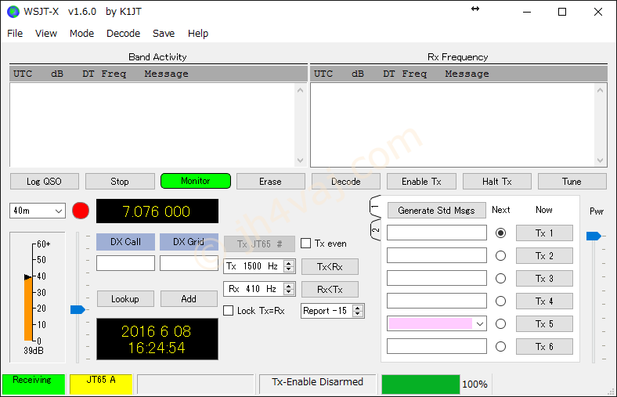The width and height of the screenshot is (617, 397).
Task: Click Band Activity scrollbar down arrow
Action: point(300,161)
